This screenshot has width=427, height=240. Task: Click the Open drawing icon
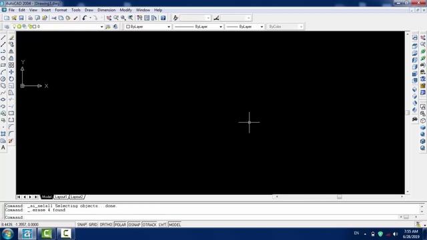point(14,18)
